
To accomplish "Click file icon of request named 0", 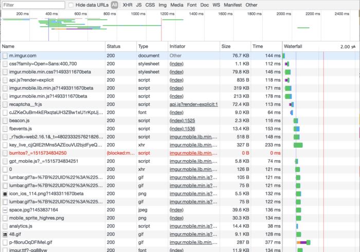I will [5, 169].
